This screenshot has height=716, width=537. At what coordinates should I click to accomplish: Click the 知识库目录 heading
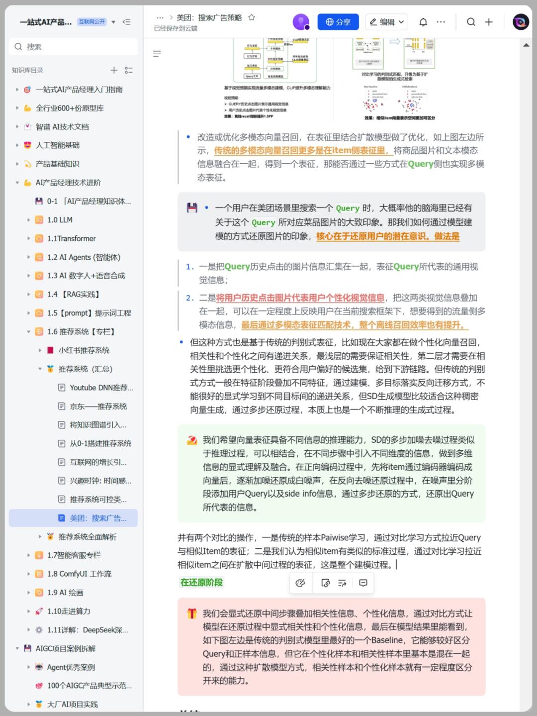point(27,70)
